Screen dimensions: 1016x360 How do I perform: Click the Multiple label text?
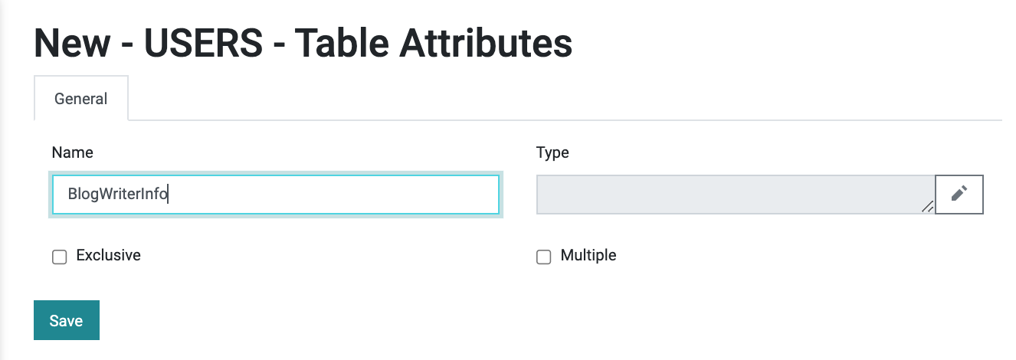pyautogui.click(x=588, y=255)
